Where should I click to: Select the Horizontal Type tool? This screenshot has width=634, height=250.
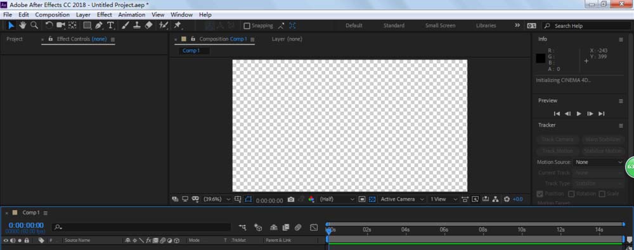[110, 25]
